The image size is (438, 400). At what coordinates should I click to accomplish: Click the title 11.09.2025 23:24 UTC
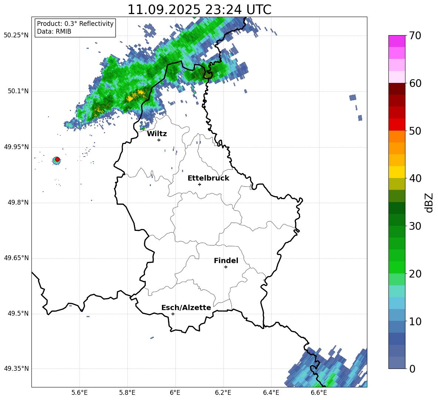coord(199,10)
